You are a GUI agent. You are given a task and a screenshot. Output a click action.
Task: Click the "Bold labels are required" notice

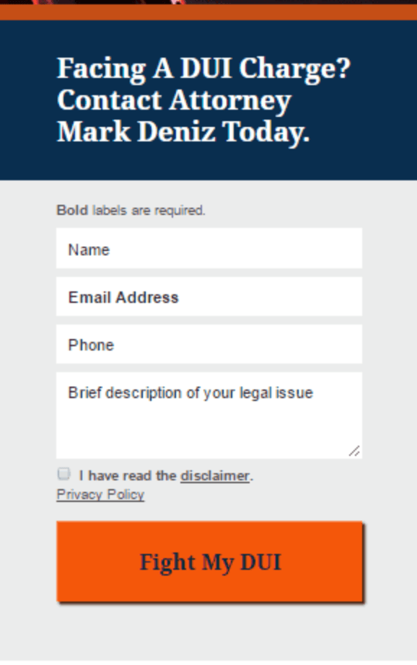[131, 211]
